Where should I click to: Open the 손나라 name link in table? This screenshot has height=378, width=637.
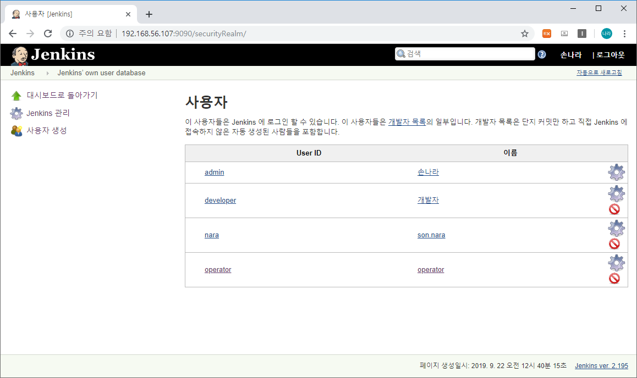(x=428, y=172)
